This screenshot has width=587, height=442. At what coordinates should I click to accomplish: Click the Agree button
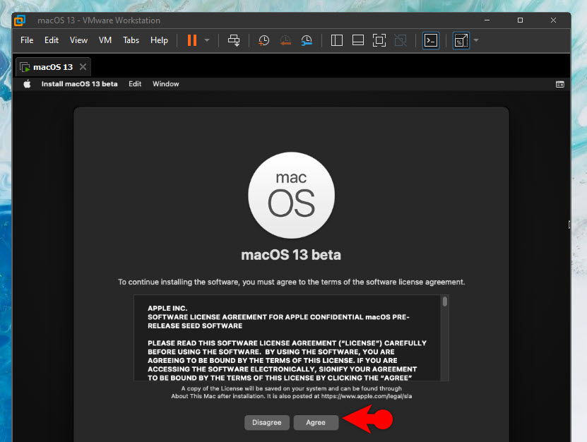click(x=316, y=422)
